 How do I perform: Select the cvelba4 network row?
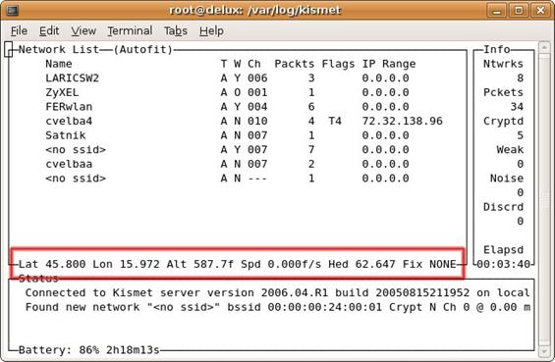tap(244, 122)
